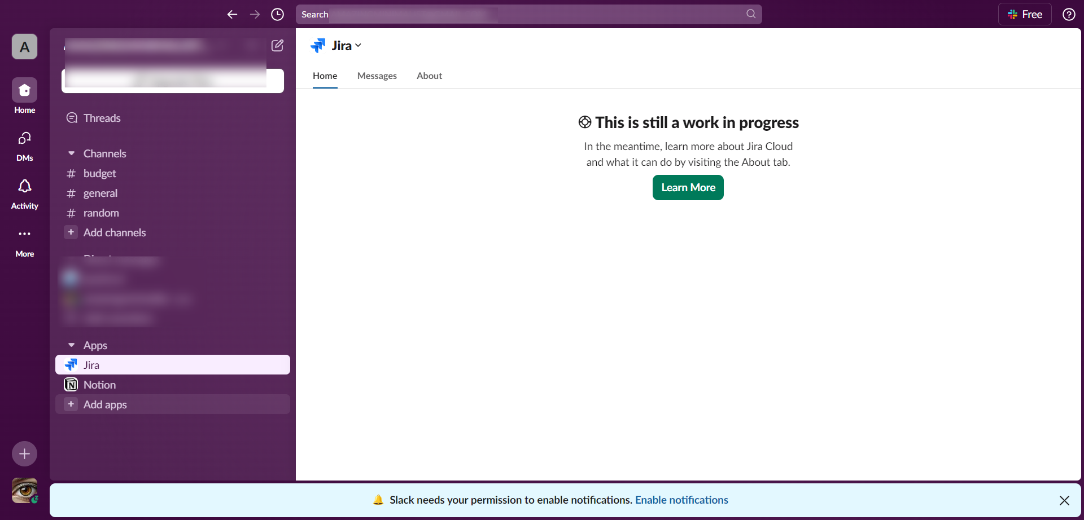Click the Jira logo in the app header
Image resolution: width=1084 pixels, height=520 pixels.
coord(318,46)
